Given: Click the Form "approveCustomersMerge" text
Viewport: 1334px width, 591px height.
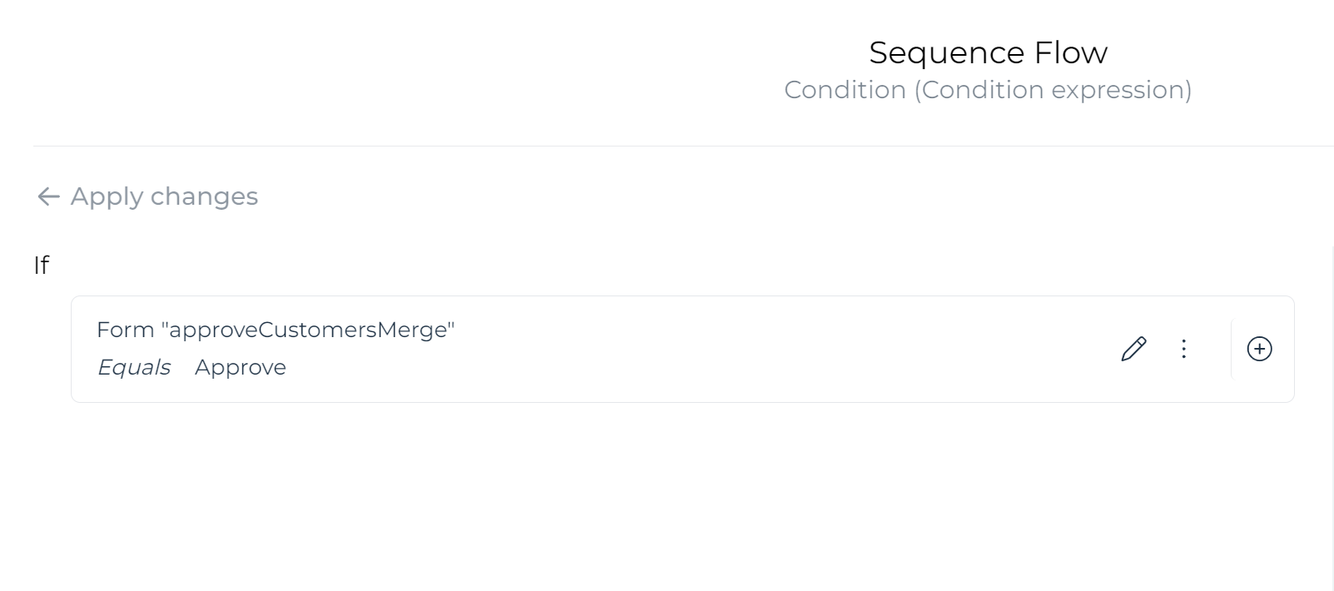Looking at the screenshot, I should (x=275, y=330).
